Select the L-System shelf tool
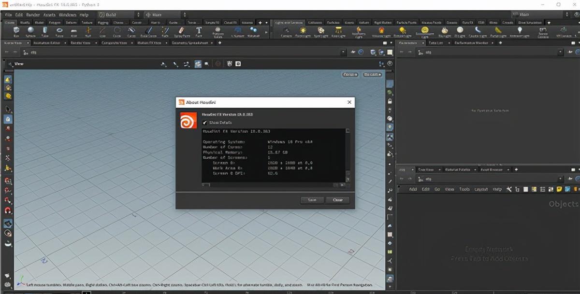 [x=237, y=32]
